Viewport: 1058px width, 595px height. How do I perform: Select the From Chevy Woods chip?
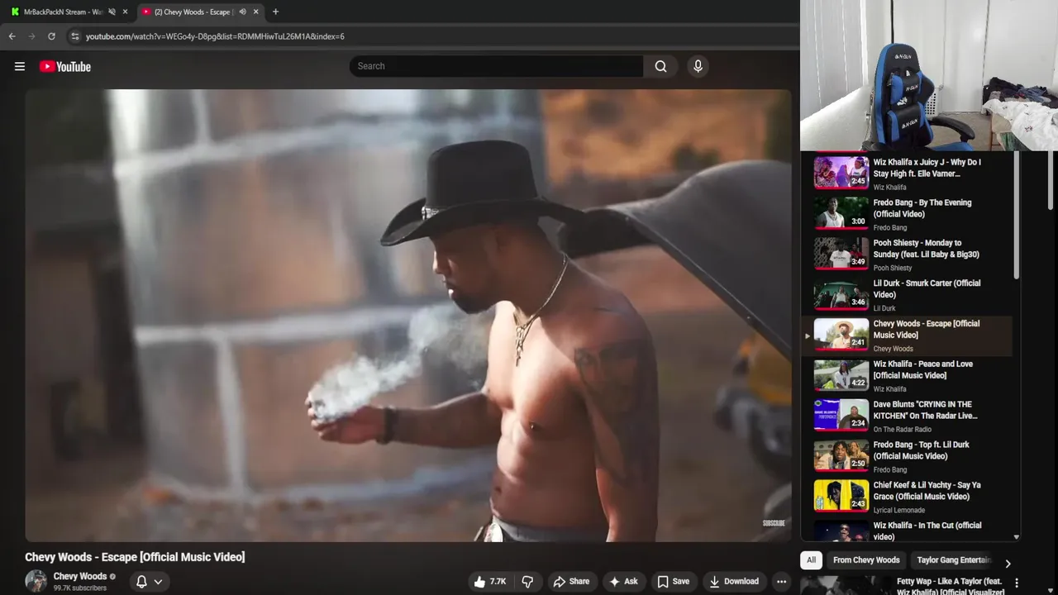(x=866, y=559)
